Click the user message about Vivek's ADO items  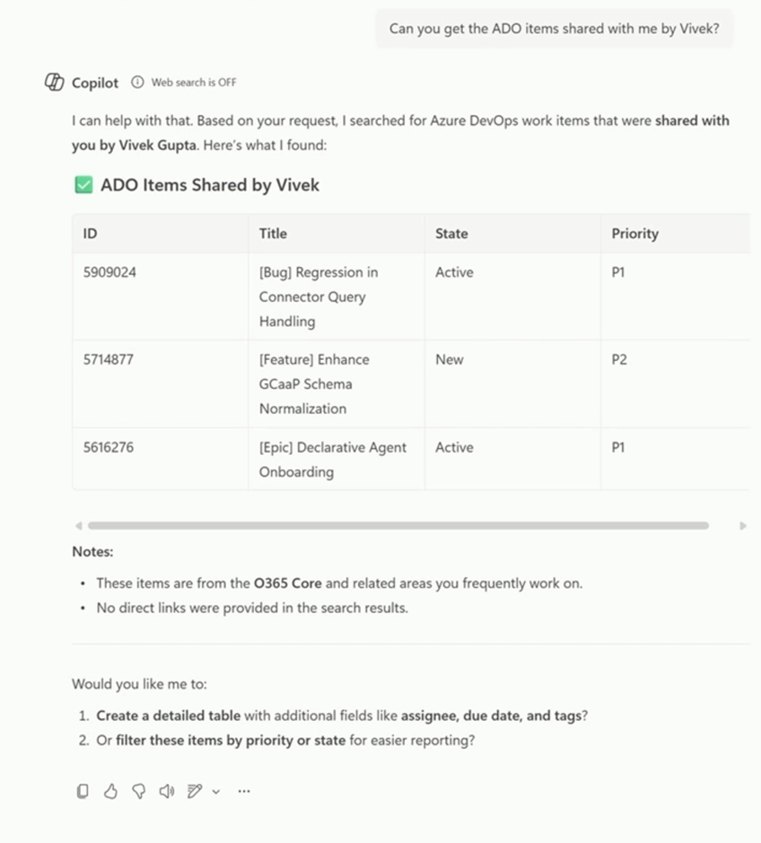click(554, 29)
